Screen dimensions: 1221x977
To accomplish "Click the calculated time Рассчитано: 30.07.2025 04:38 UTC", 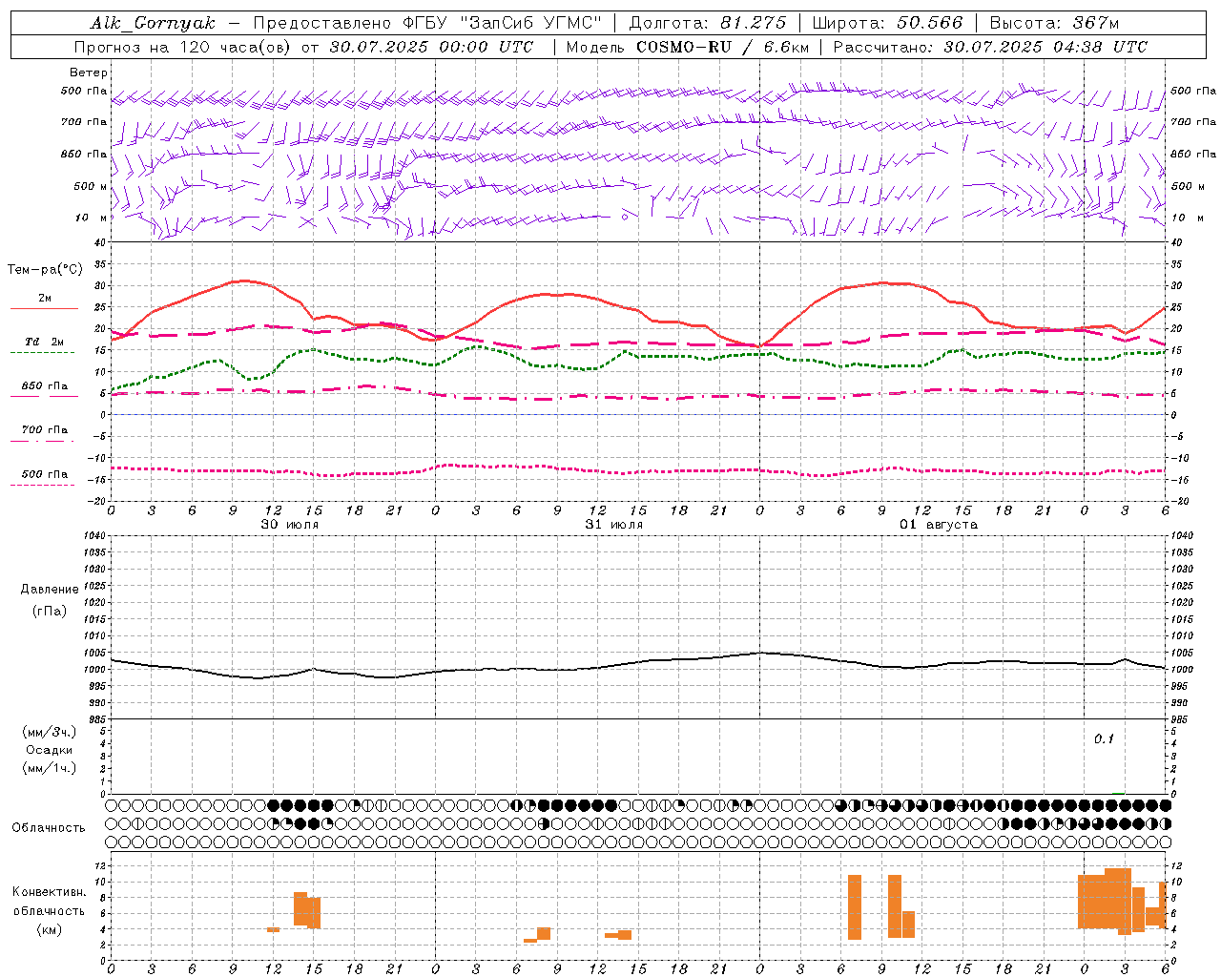I will tap(990, 47).
